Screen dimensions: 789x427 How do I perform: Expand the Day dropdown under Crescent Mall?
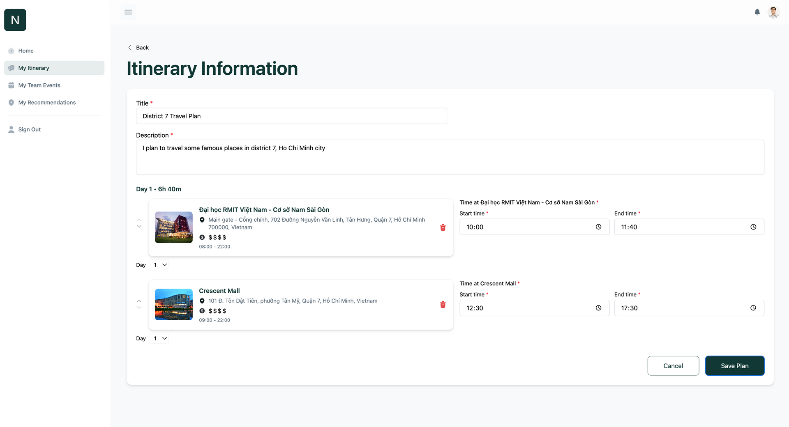[160, 339]
